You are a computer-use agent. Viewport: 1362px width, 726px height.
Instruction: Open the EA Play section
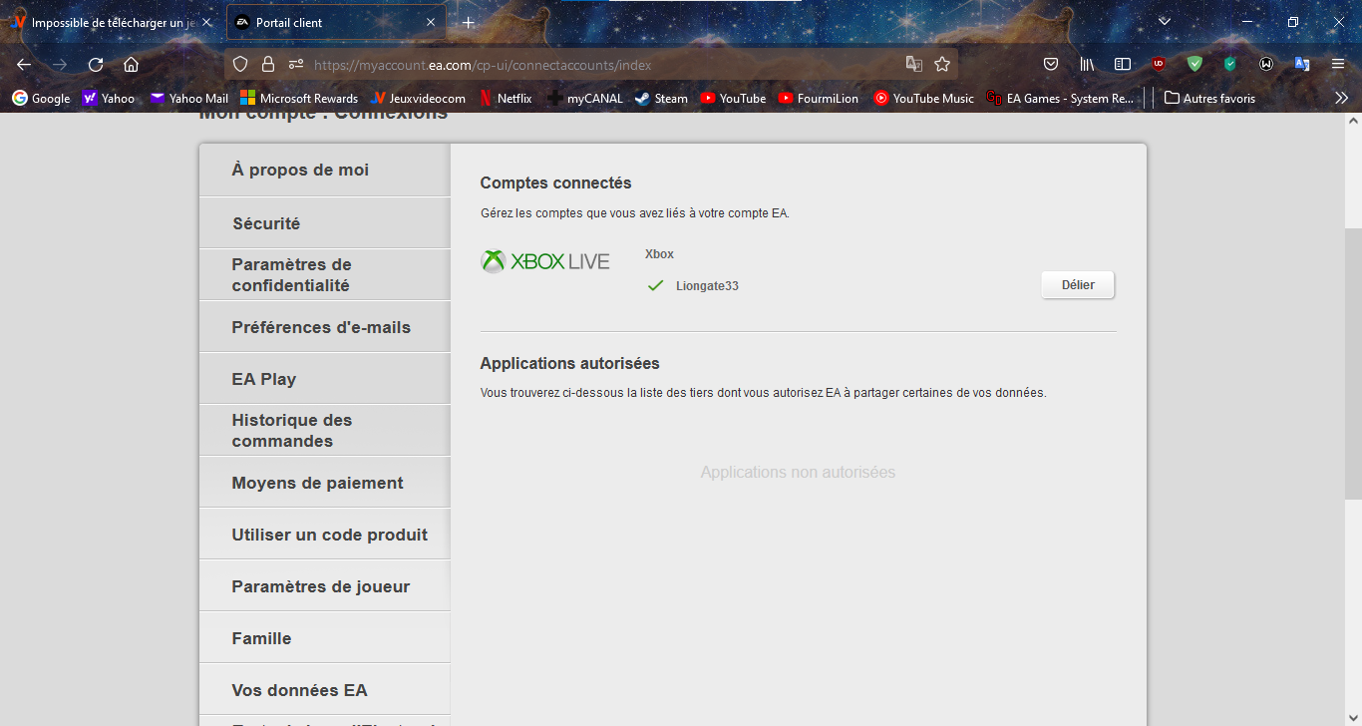(x=325, y=379)
